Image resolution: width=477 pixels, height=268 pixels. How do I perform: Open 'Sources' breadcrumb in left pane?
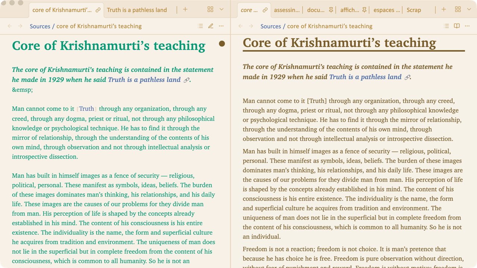(x=40, y=26)
